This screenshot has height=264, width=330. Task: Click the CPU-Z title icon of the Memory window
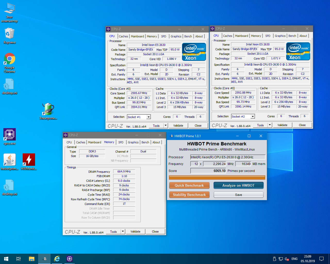(65, 135)
